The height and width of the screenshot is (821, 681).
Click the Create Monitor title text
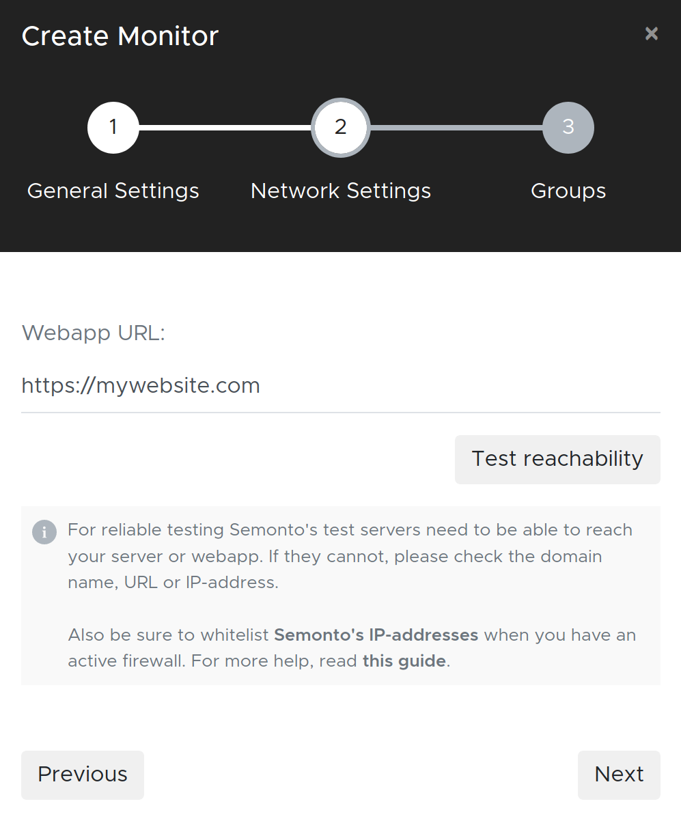120,36
